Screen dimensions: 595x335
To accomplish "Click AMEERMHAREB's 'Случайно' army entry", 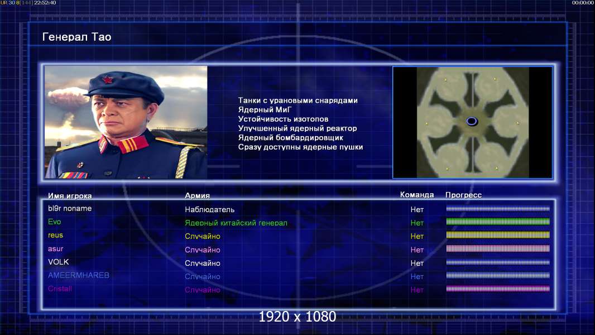I will coord(203,276).
